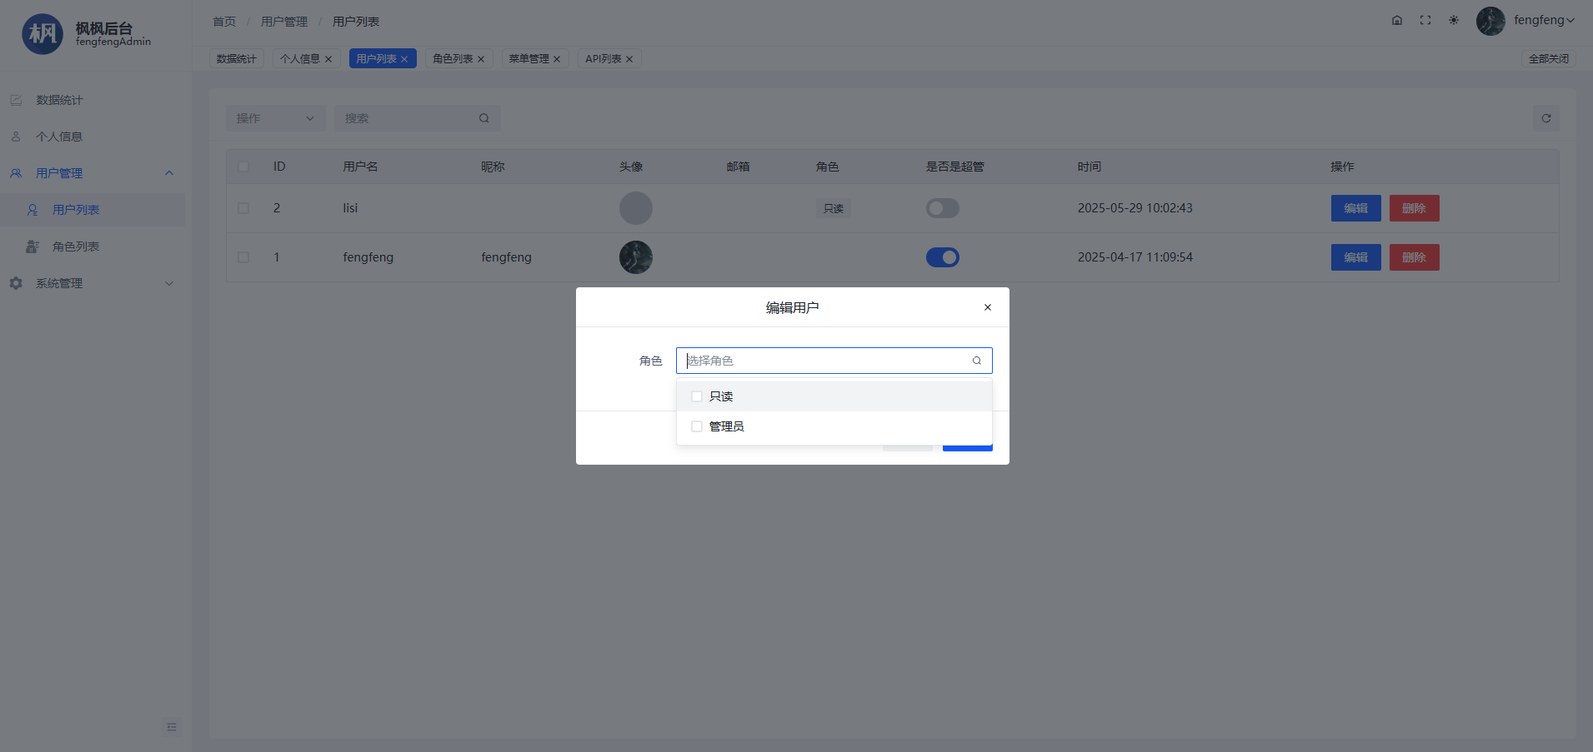Check the 只读 role option
1593x752 pixels.
(x=697, y=396)
